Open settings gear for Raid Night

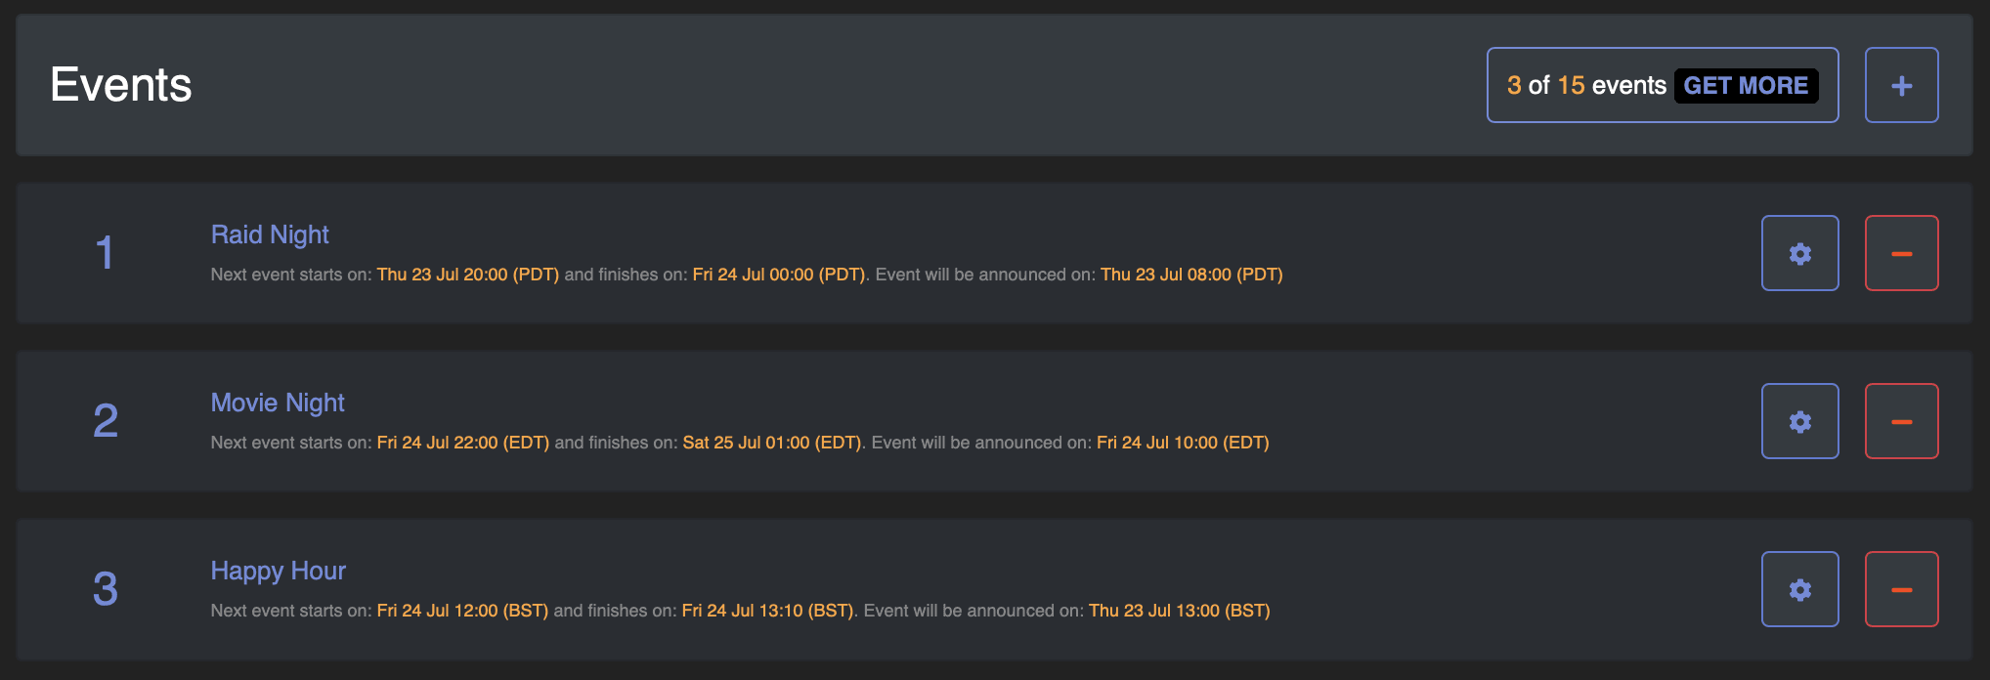pyautogui.click(x=1799, y=253)
